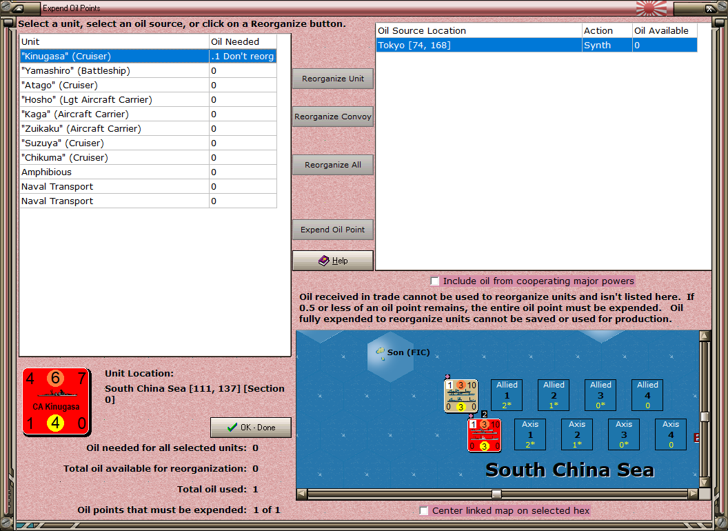Select the Amphibious unit row

click(x=148, y=172)
